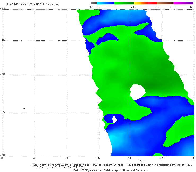
Task: Click the title 'SMAP NRT Winds 20210204 ascending'
Action: (32, 4)
